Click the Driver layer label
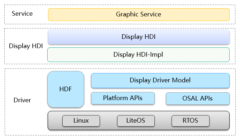This screenshot has width=240, height=139. tap(22, 100)
